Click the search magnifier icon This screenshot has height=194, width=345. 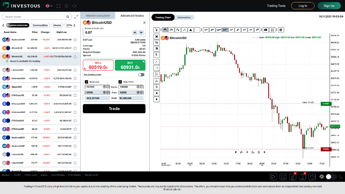68,17
